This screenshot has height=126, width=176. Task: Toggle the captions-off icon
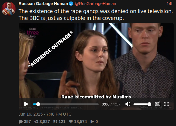tap(158, 104)
